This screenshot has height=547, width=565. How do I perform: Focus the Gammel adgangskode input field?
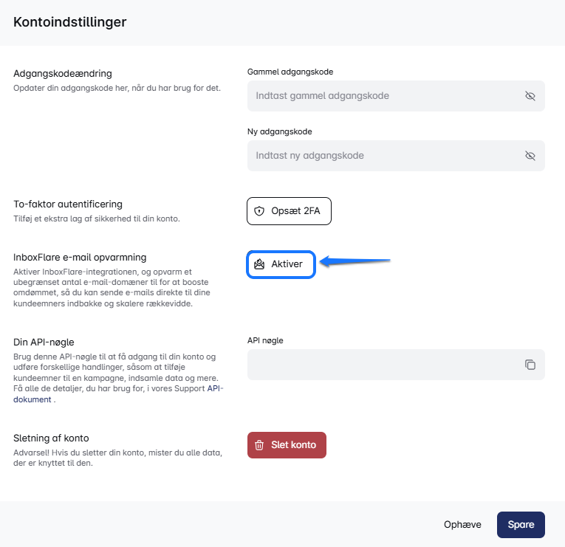(384, 96)
